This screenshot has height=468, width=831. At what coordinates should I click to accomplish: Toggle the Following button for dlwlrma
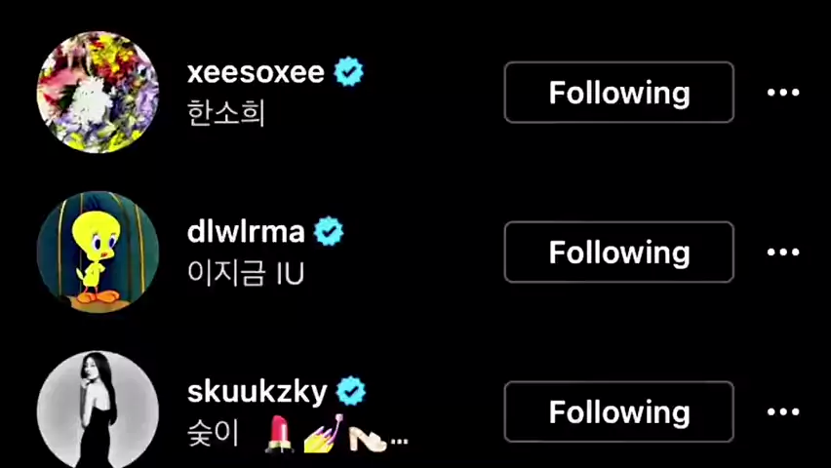click(619, 252)
